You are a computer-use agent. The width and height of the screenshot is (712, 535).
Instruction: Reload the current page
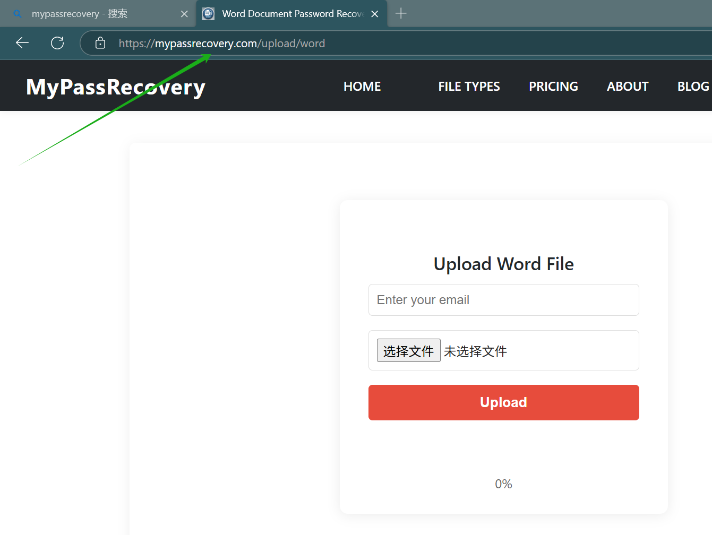pyautogui.click(x=57, y=43)
